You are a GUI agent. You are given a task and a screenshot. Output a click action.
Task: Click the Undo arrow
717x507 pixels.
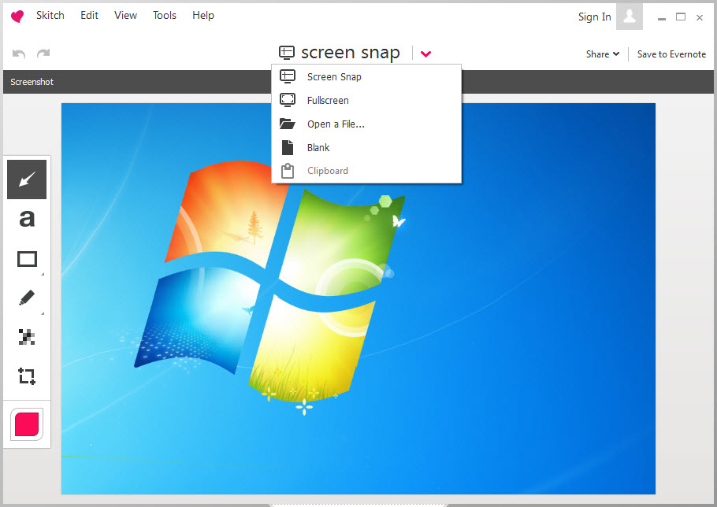[19, 54]
